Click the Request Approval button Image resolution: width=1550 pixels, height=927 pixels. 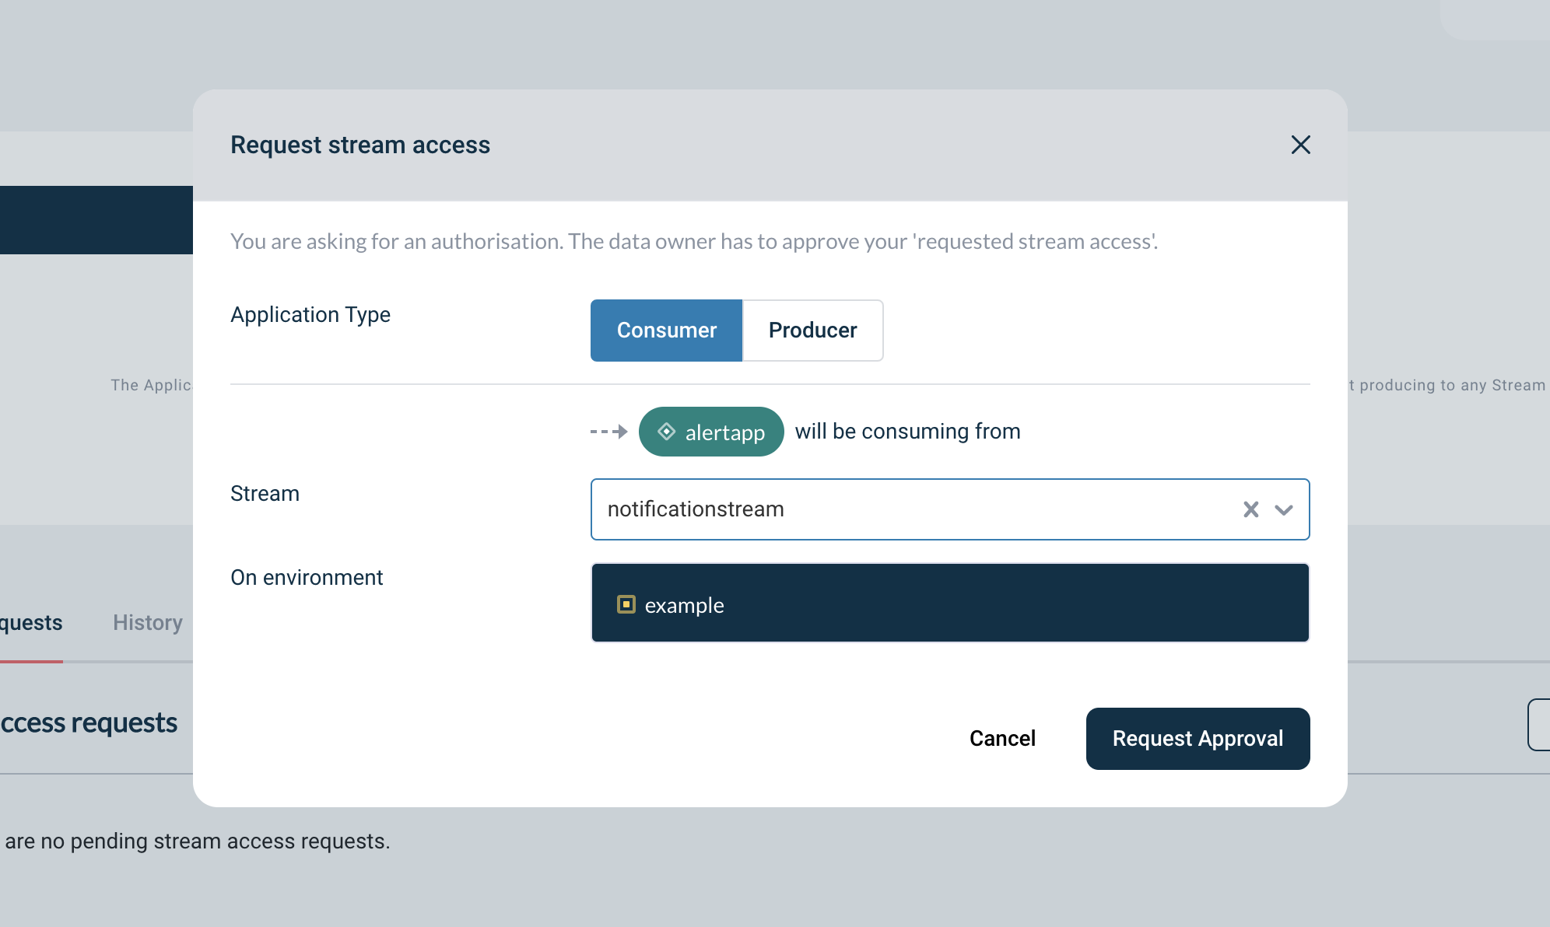click(1198, 739)
